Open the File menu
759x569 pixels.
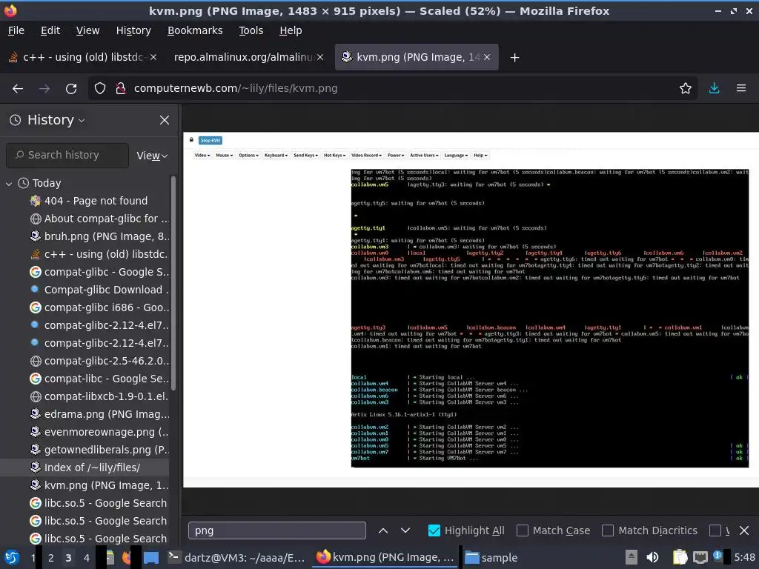(16, 30)
